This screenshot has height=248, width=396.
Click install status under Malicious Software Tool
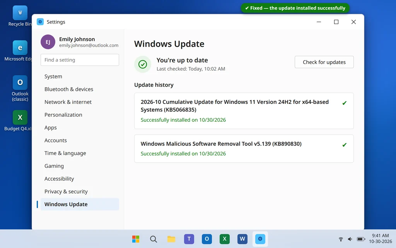tap(183, 153)
